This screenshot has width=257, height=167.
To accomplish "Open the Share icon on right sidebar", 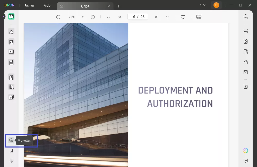I will coord(246,62).
